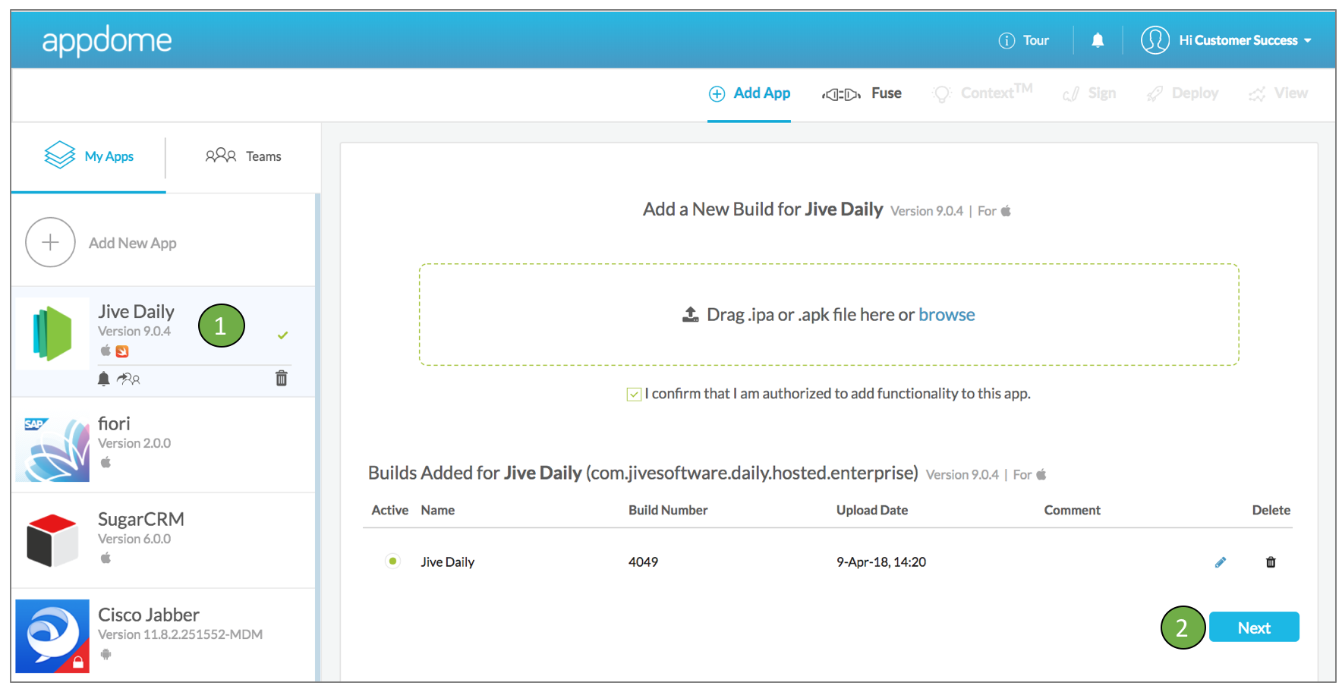Click build number 4049

643,562
